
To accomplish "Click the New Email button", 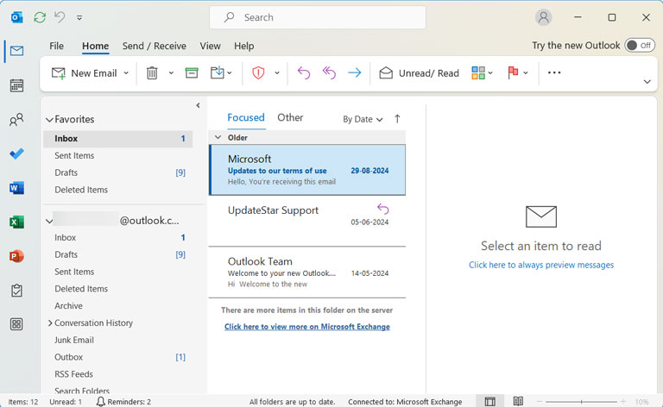I will (x=84, y=73).
